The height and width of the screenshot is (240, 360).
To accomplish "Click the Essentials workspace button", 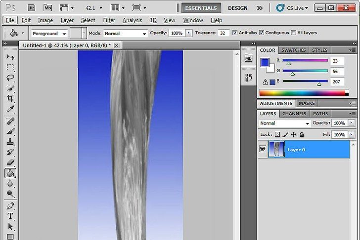I will click(x=201, y=8).
